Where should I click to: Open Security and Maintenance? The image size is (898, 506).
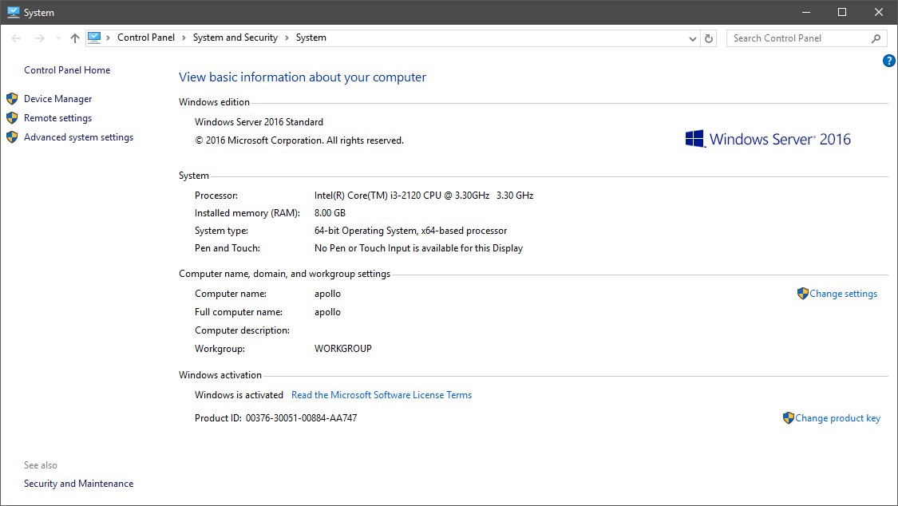(x=78, y=484)
